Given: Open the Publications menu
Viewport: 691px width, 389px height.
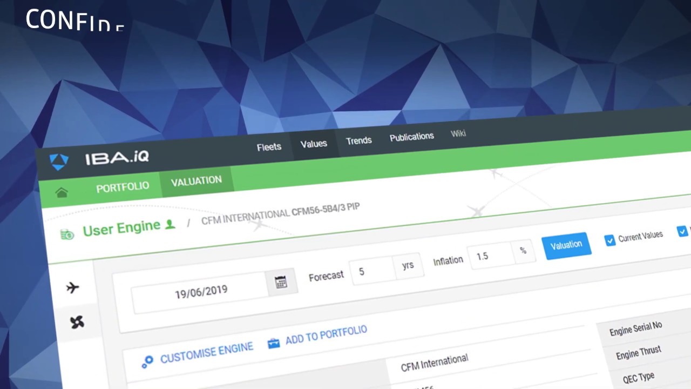Looking at the screenshot, I should [x=412, y=137].
